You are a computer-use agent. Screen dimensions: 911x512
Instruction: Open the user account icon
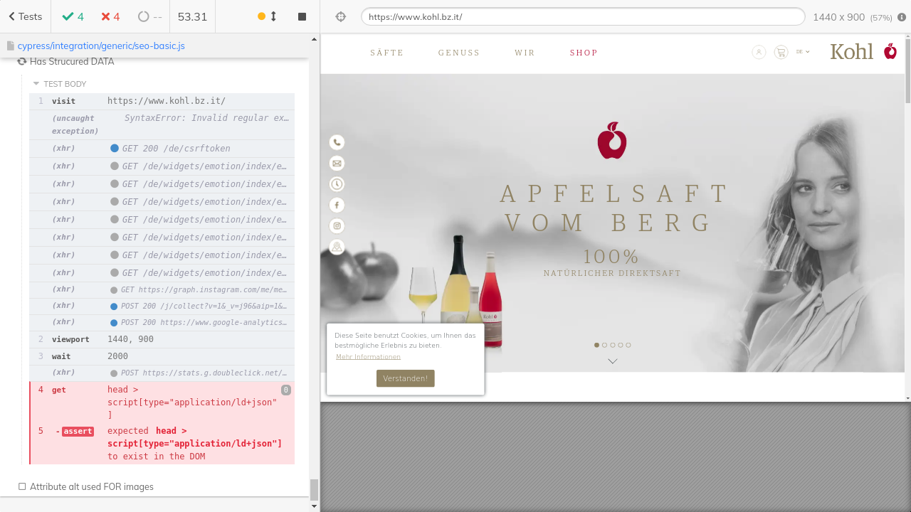point(759,52)
